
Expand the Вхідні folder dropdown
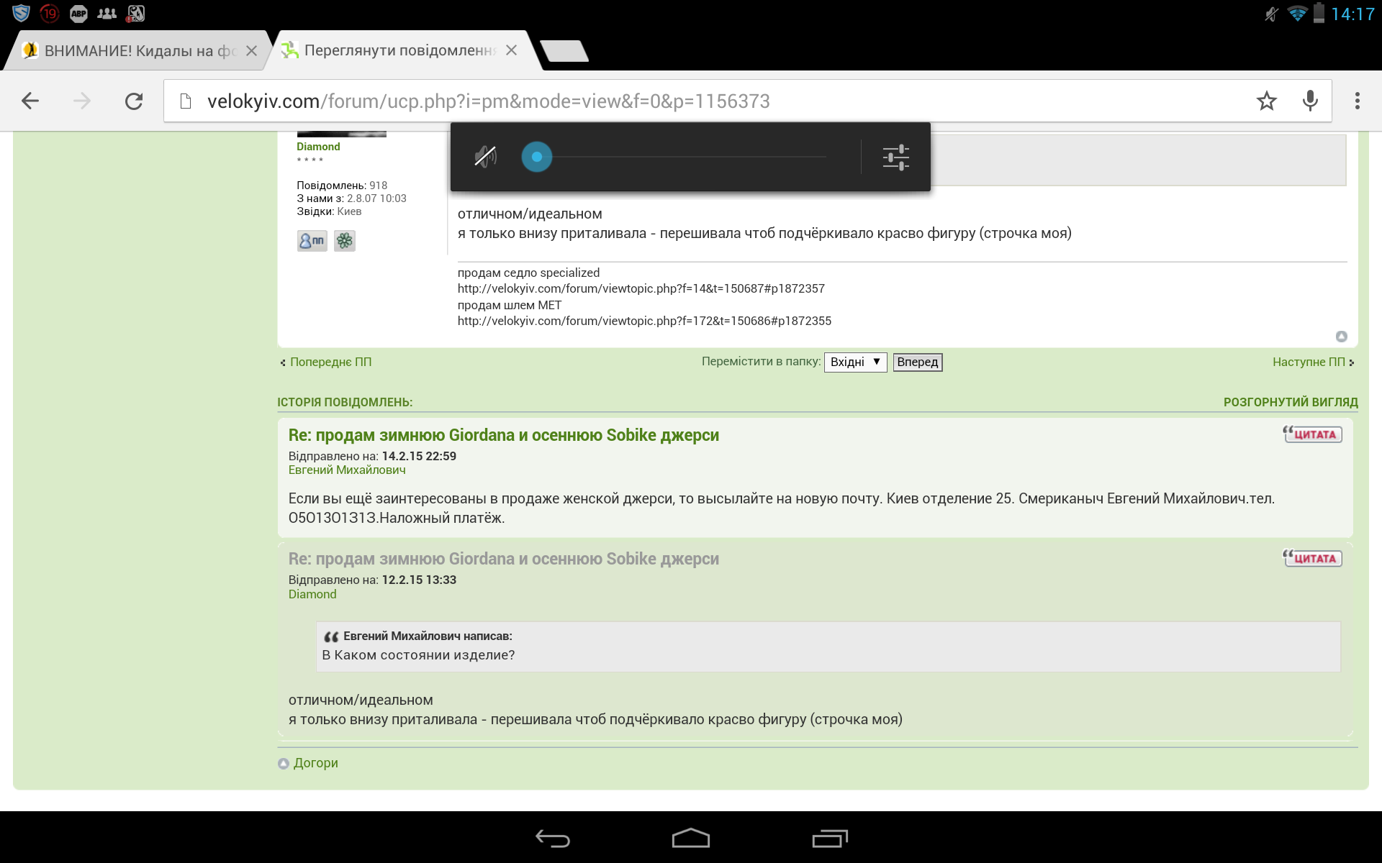coord(855,362)
